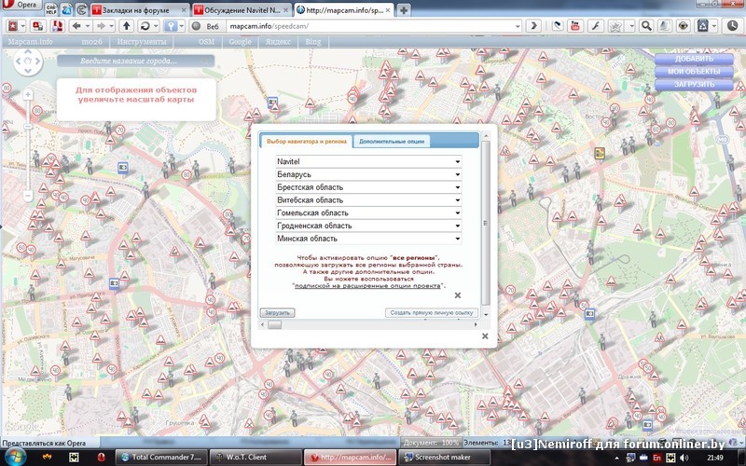
Task: Open the Гродненская область dropdown
Action: point(368,226)
